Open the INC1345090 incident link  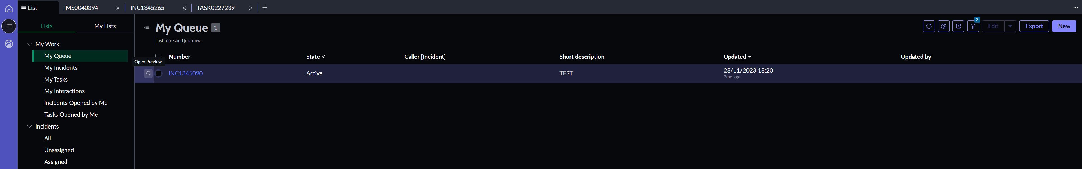(186, 73)
